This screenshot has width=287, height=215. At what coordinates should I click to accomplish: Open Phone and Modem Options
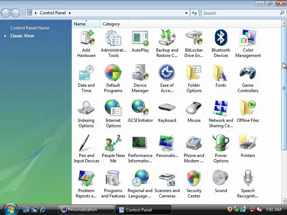pos(194,149)
